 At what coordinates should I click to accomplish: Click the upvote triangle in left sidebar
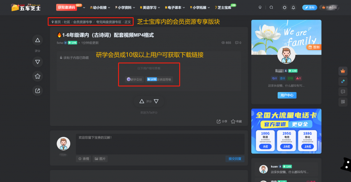[x=37, y=40]
